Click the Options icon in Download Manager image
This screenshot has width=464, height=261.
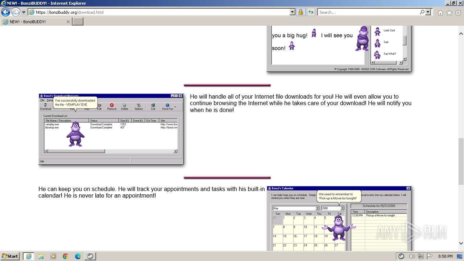click(x=138, y=107)
